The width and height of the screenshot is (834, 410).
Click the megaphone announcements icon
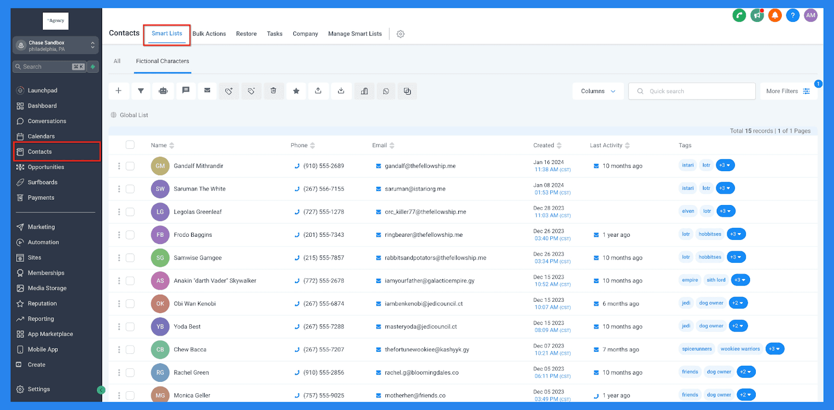(x=757, y=16)
